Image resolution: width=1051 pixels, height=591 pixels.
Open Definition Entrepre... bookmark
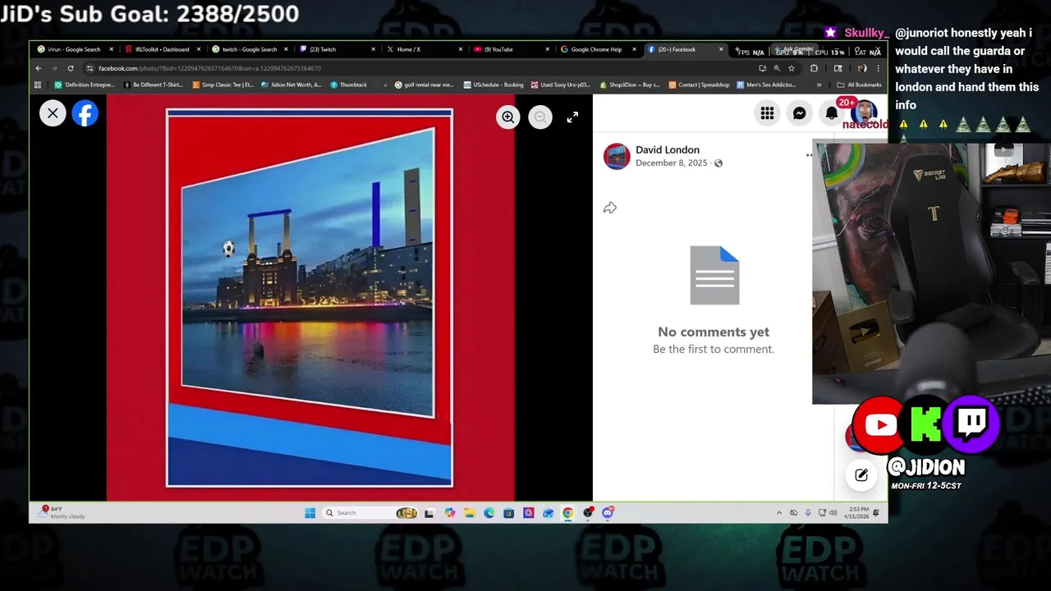[85, 85]
